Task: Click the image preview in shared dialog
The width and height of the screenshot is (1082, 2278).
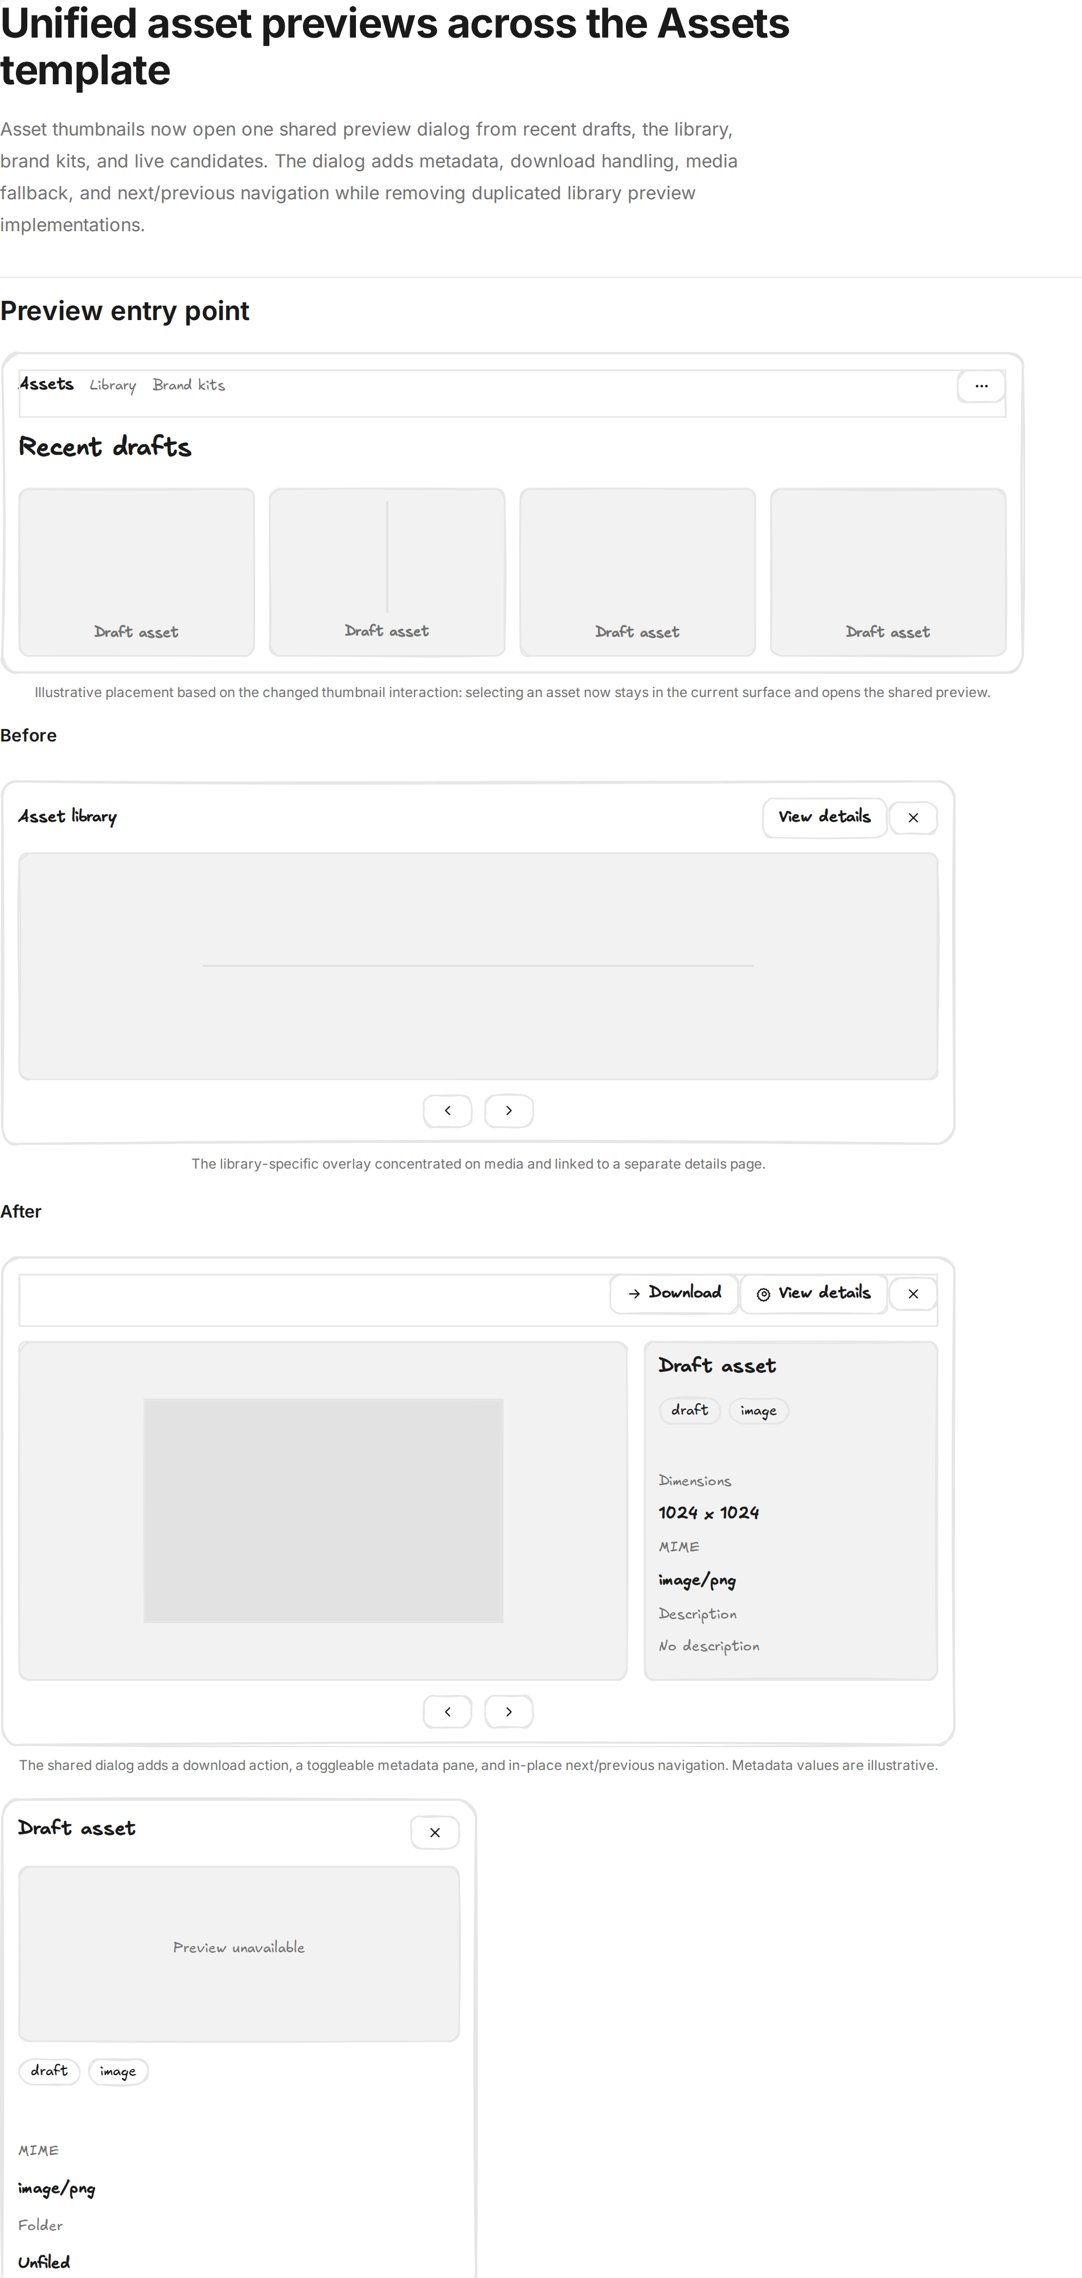Action: 323,1510
